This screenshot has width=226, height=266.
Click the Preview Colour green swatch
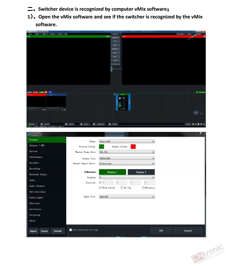click(x=102, y=147)
